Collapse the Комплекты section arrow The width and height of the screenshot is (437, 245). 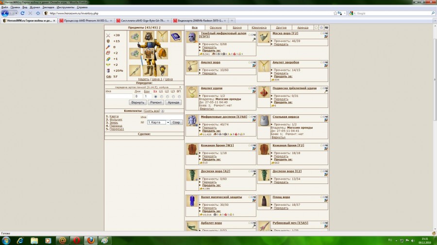click(163, 111)
